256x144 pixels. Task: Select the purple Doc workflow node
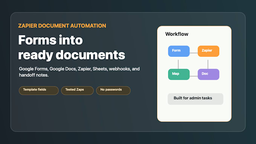pos(209,74)
